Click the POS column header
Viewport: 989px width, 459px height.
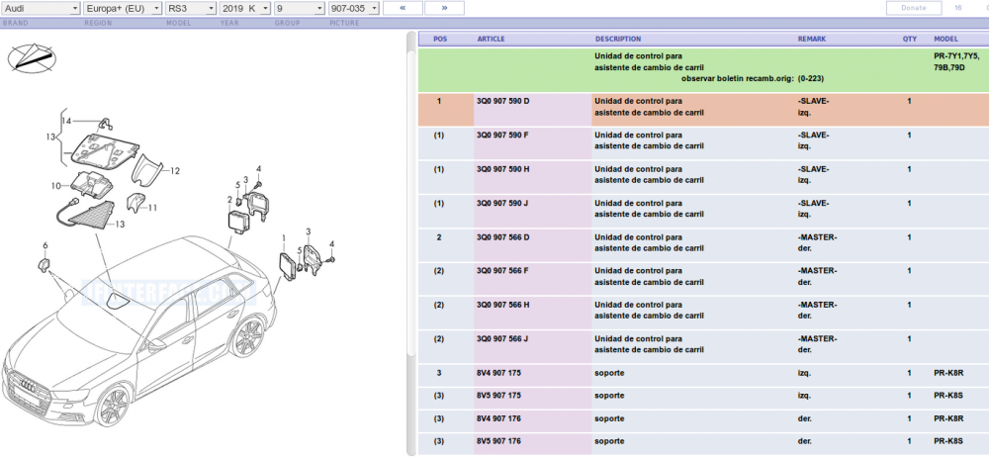(x=440, y=40)
